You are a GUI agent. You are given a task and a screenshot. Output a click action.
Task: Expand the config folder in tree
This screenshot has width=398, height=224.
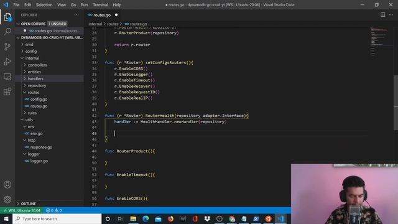coord(31,51)
